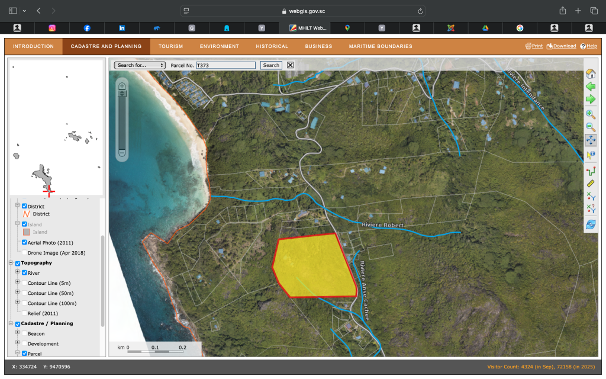Image resolution: width=606 pixels, height=379 pixels.
Task: Click the map zoom slider bar
Action: [122, 121]
